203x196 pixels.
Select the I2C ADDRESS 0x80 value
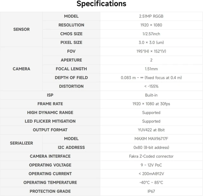click(151, 148)
